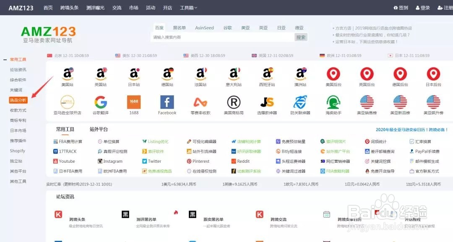Open the 美国站 Amazon icon
This screenshot has height=242, width=453.
click(x=68, y=75)
